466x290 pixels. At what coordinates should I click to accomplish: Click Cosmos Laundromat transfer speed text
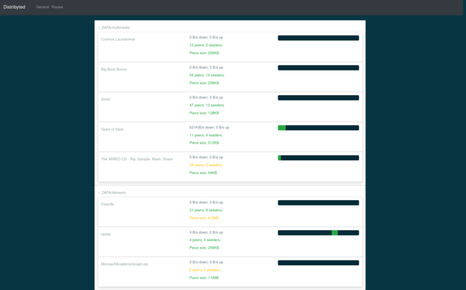(206, 37)
